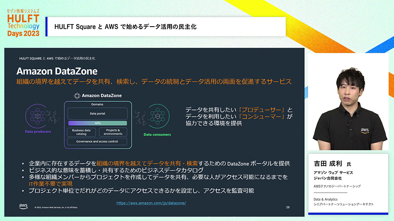Select the Data portal box
Screen dimensions: 394x221
pyautogui.click(x=97, y=114)
